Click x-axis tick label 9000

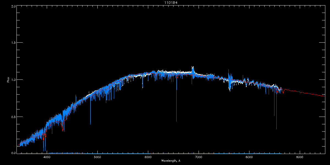pos(300,157)
